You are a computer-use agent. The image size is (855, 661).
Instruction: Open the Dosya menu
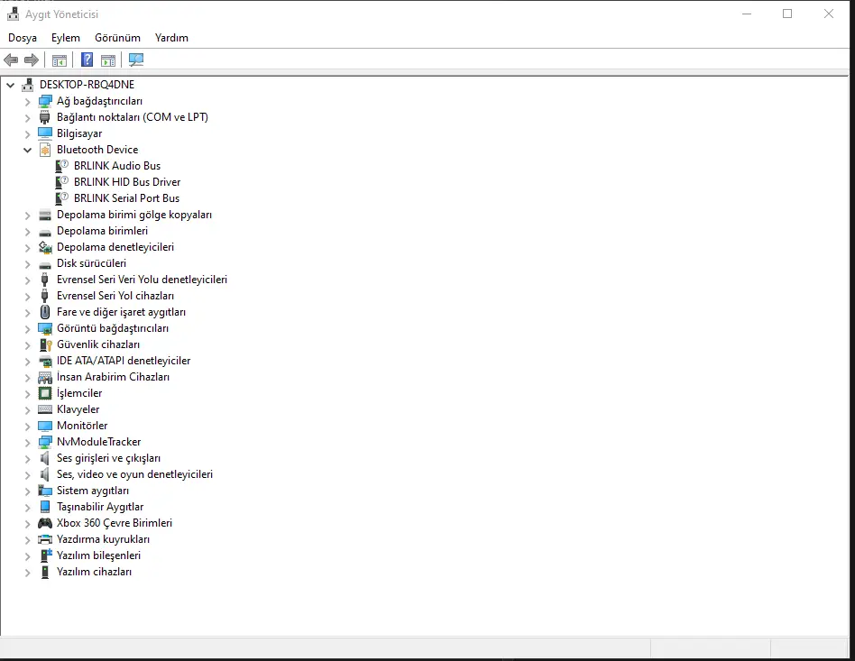pyautogui.click(x=23, y=38)
